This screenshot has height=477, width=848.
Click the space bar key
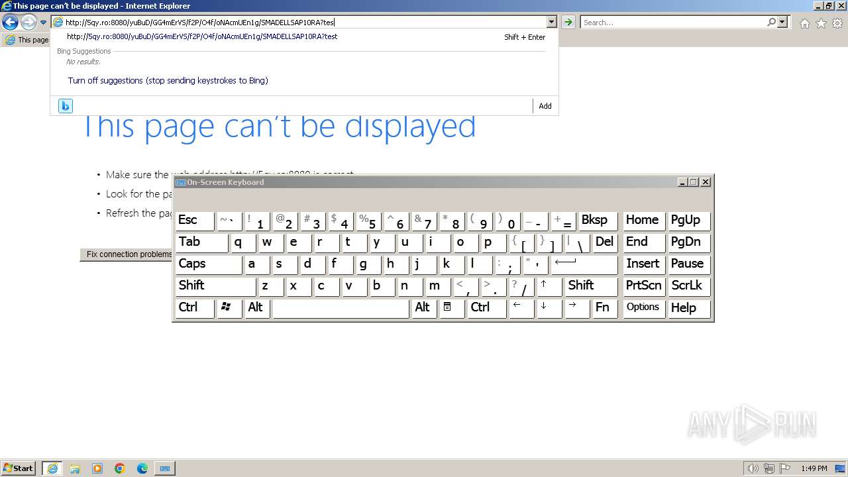(x=341, y=308)
